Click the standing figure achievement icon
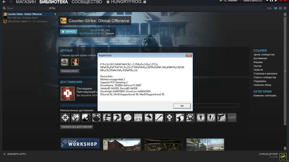Image resolution: width=289 pixels, height=162 pixels. [x=200, y=117]
